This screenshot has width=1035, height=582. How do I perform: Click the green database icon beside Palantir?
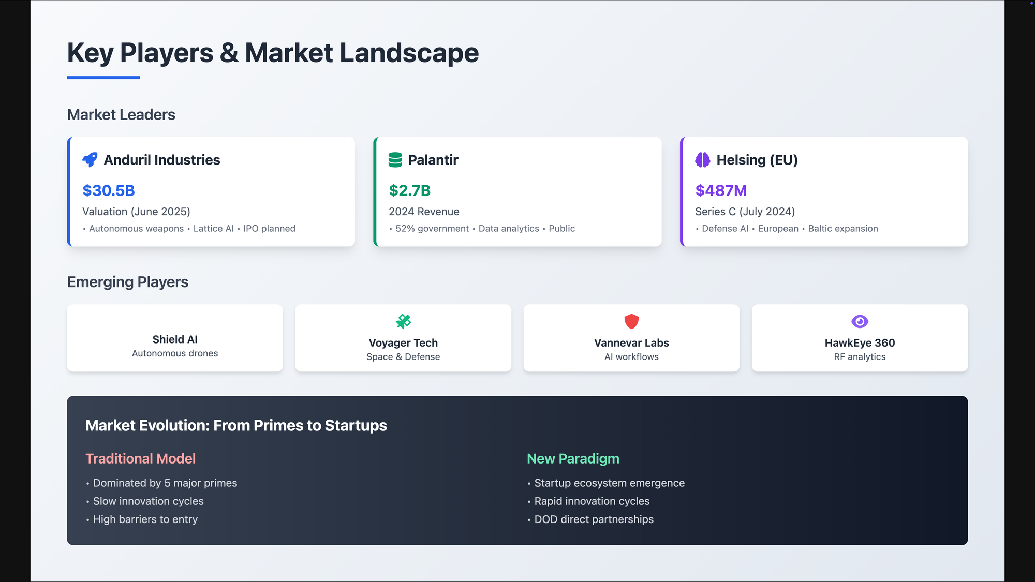[395, 160]
